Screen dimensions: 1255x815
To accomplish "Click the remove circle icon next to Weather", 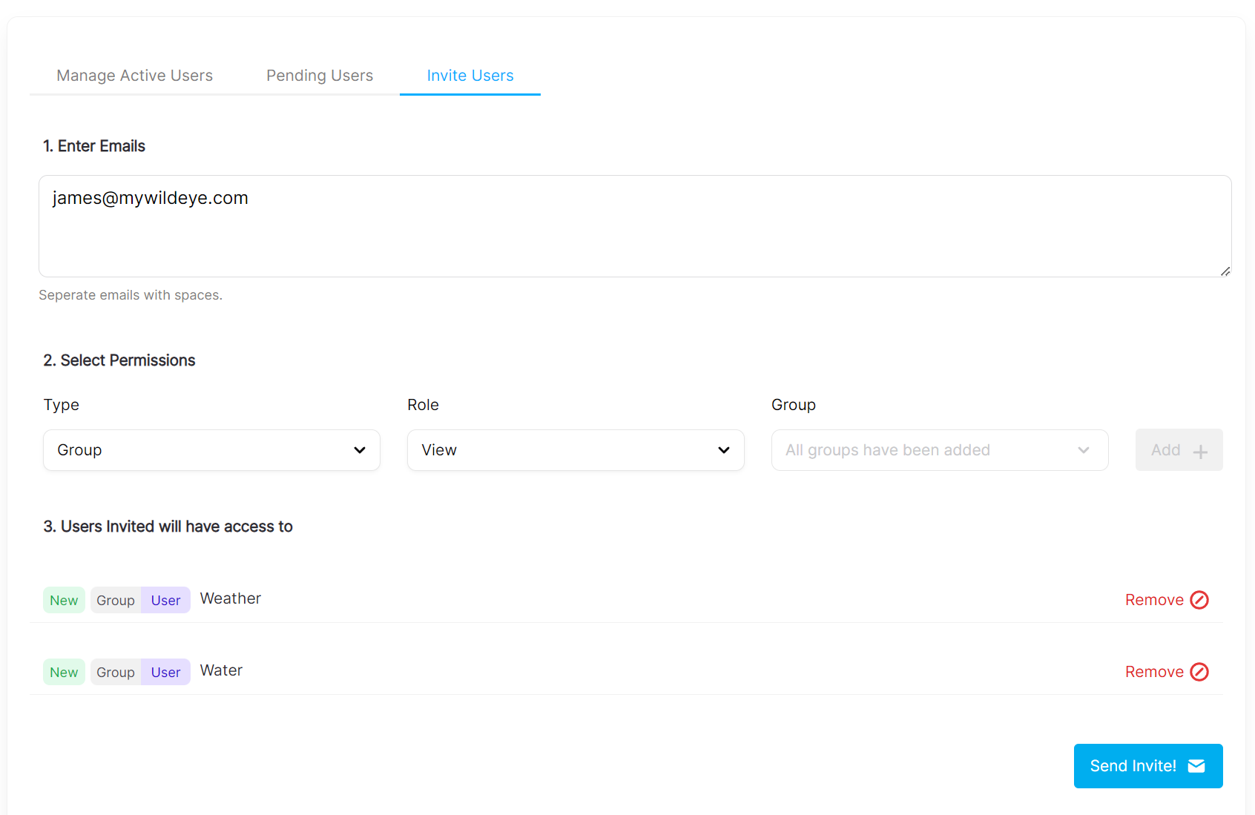I will [x=1200, y=600].
